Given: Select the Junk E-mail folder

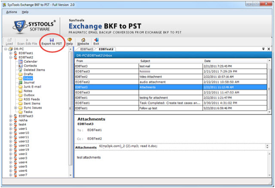Looking at the screenshot, I should click(x=32, y=87).
